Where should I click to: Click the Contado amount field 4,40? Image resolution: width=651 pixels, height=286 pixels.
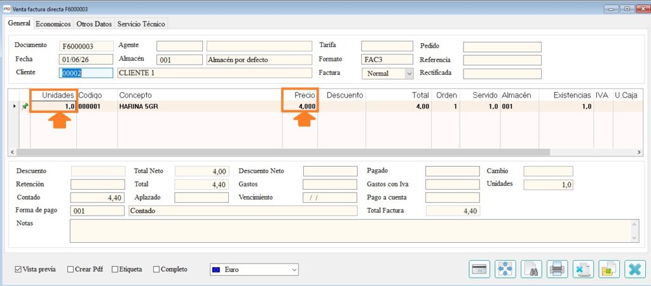(x=97, y=198)
